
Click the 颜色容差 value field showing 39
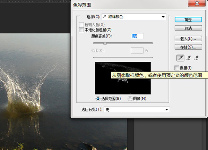137,36
